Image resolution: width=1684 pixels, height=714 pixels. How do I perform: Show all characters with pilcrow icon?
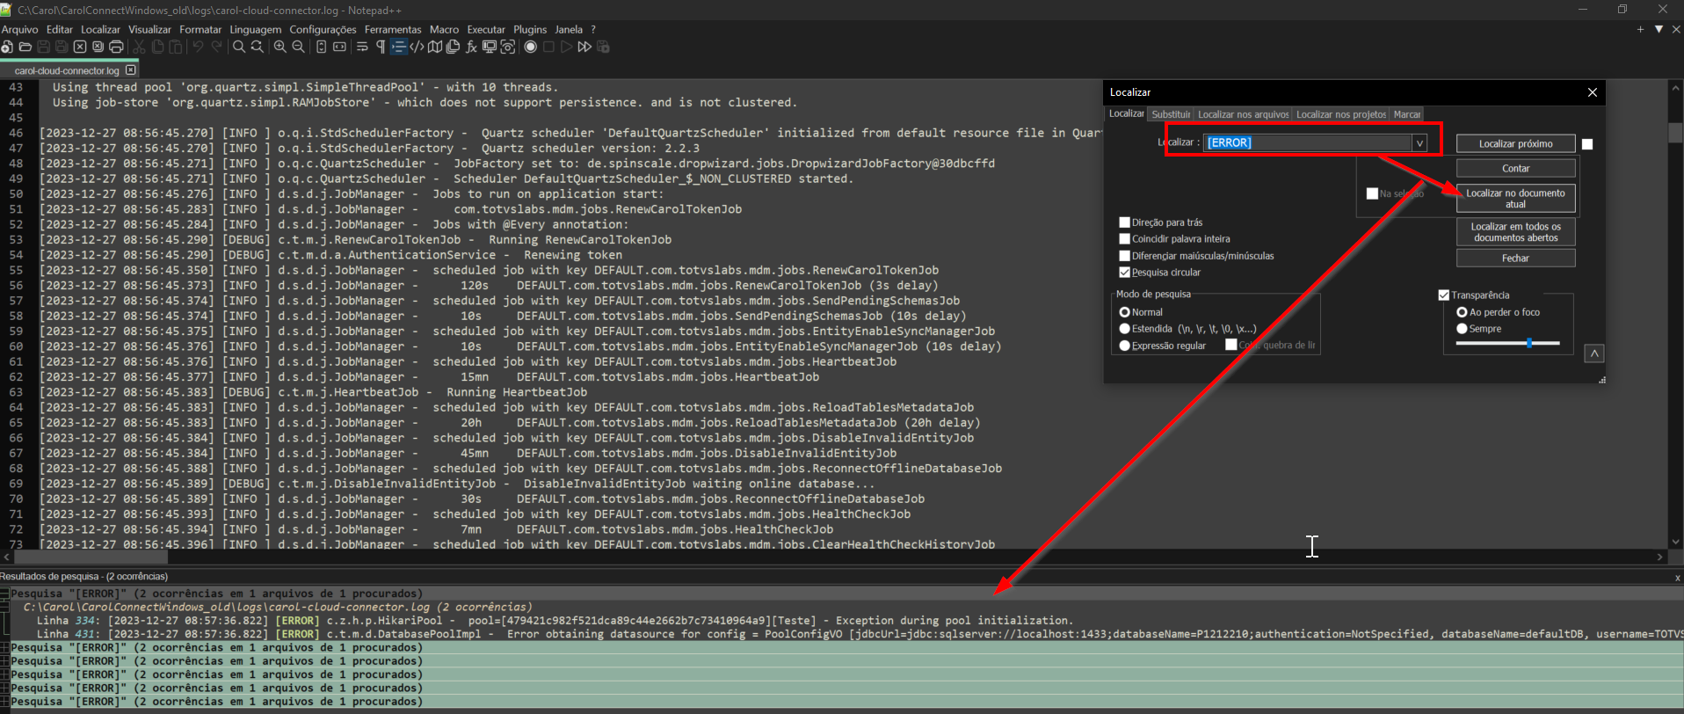tap(381, 47)
